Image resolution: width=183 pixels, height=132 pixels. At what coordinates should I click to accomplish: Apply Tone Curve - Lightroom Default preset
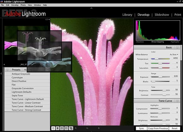click(27, 99)
